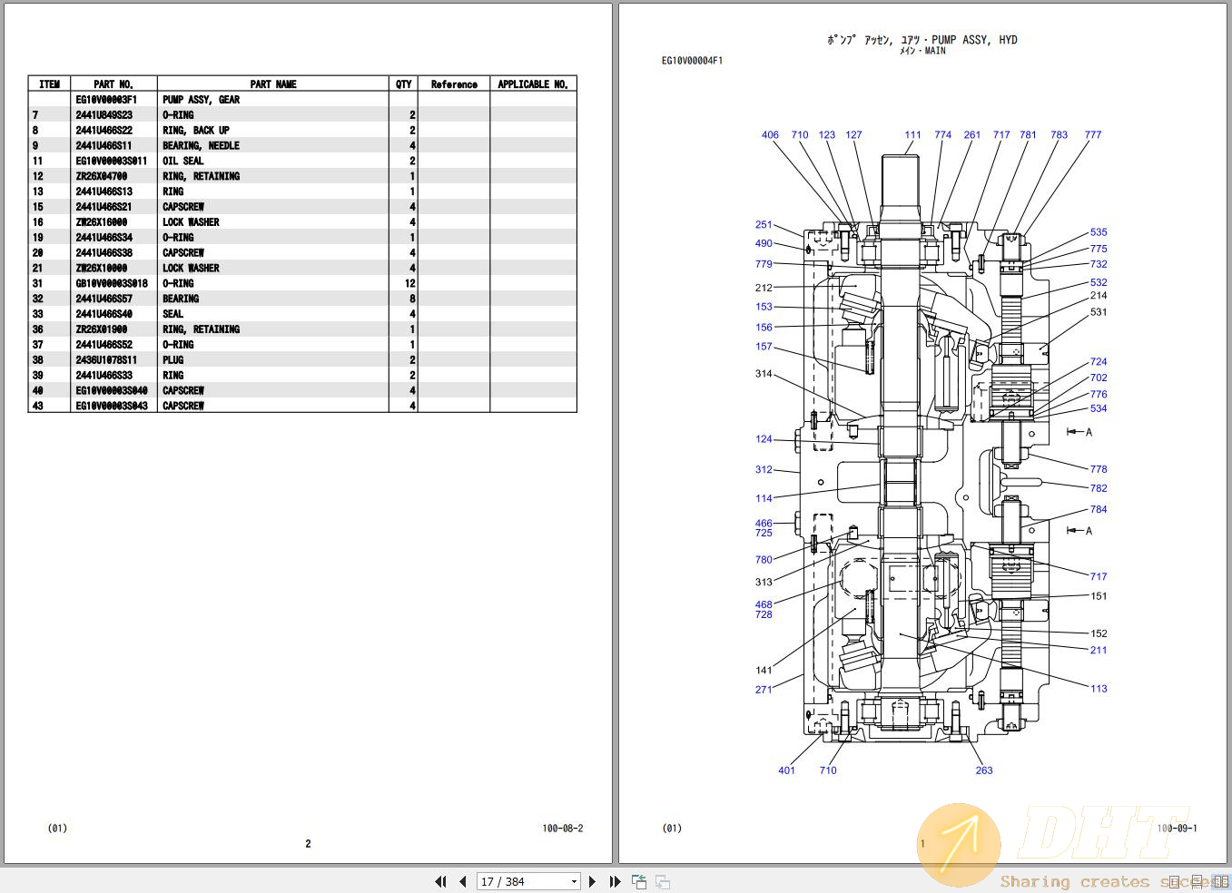Select callout 157 on the diagram
1232x893 pixels.
pos(764,347)
